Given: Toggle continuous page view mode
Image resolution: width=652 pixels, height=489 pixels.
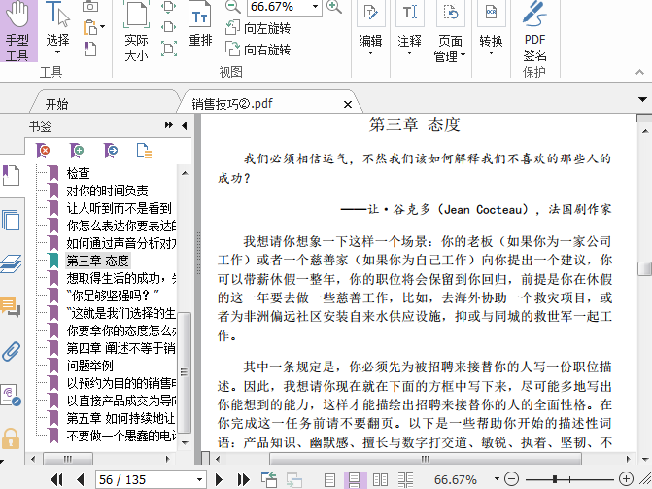Looking at the screenshot, I should click(x=355, y=480).
